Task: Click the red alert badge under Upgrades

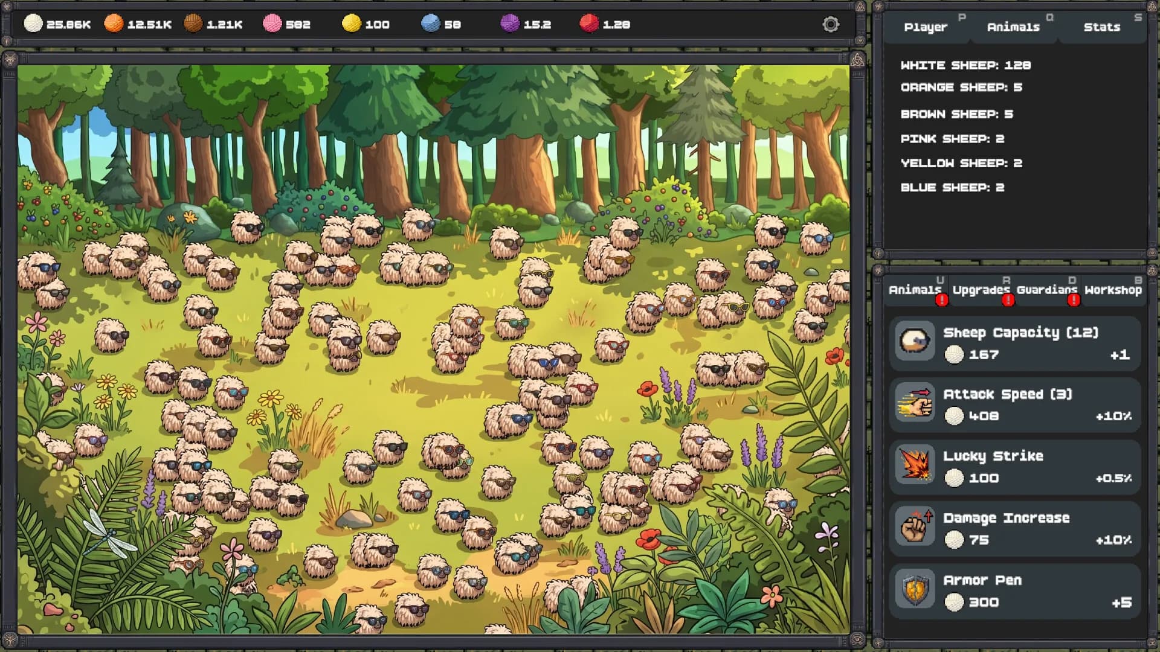Action: click(x=1008, y=300)
